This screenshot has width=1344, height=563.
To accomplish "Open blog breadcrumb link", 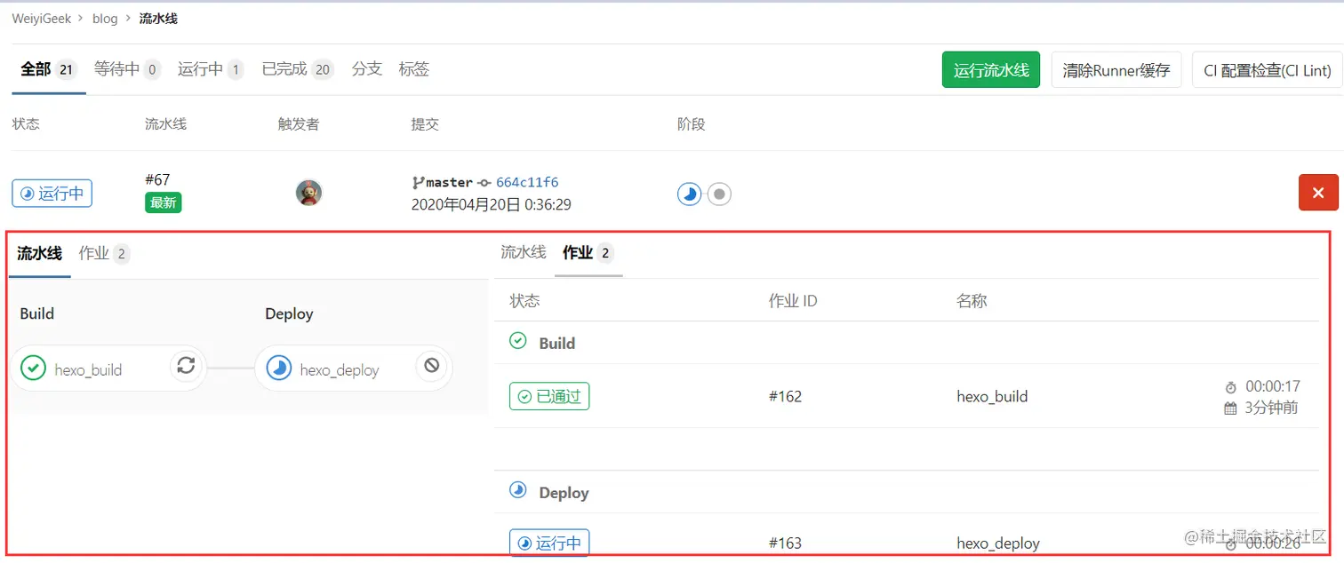I will (x=105, y=19).
